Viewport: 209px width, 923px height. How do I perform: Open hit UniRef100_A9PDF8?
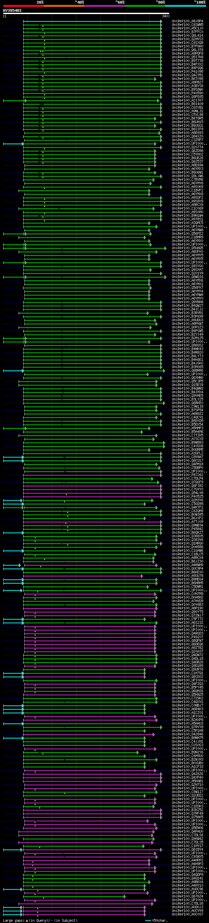click(187, 53)
